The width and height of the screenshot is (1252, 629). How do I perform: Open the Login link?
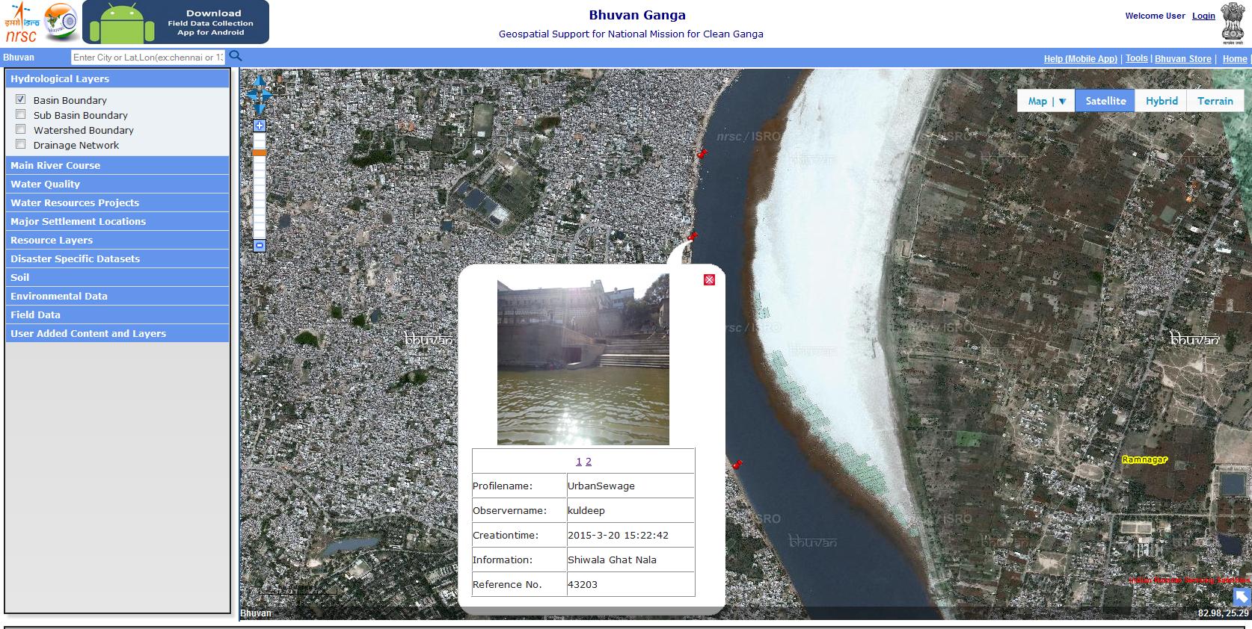click(x=1203, y=16)
